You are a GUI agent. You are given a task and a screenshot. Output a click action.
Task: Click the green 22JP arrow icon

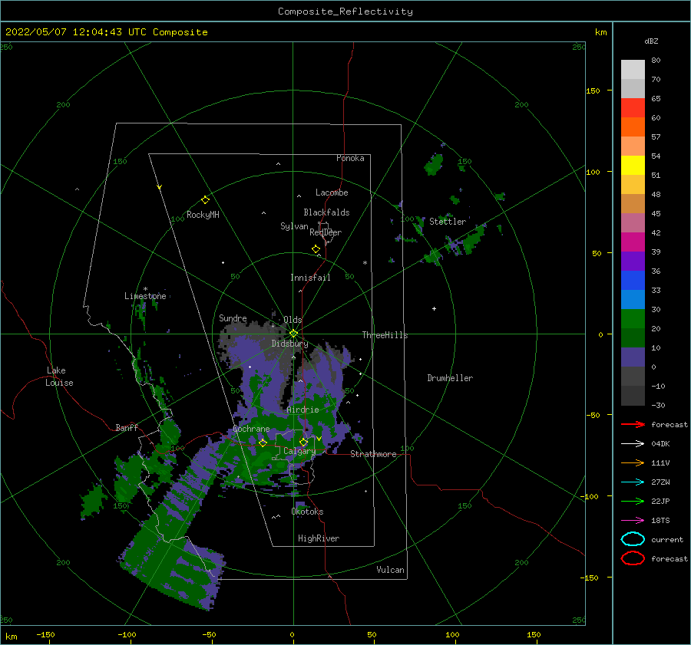633,501
